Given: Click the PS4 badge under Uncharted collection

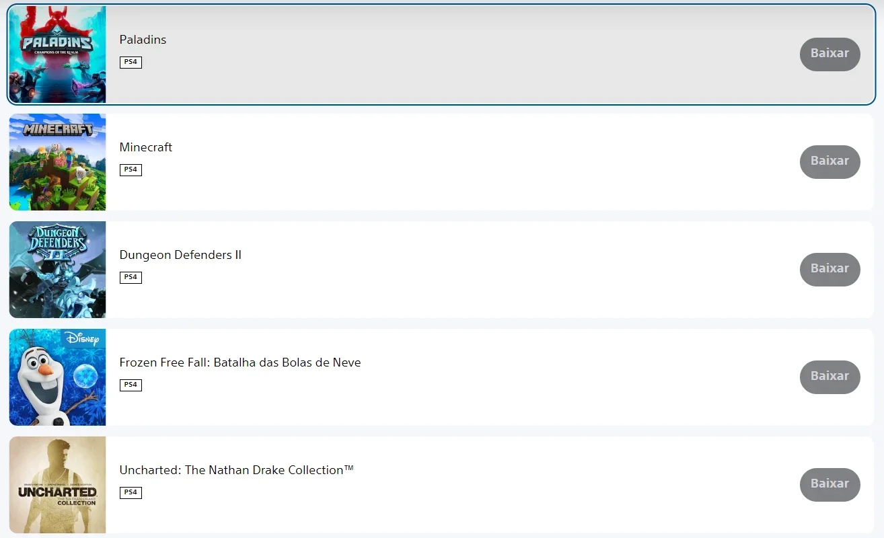Looking at the screenshot, I should 131,492.
